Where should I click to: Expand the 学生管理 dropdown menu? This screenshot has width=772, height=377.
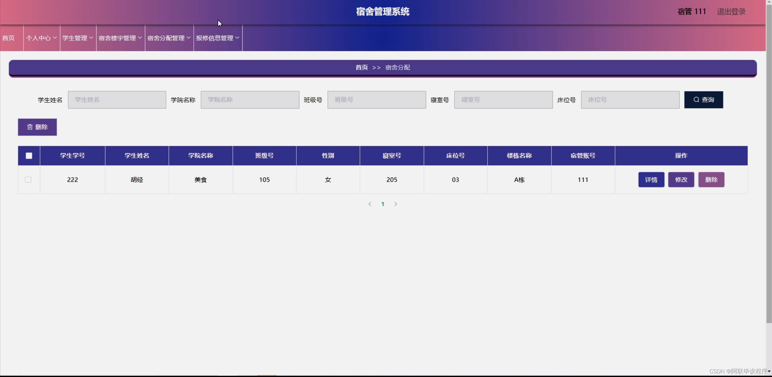coord(78,38)
